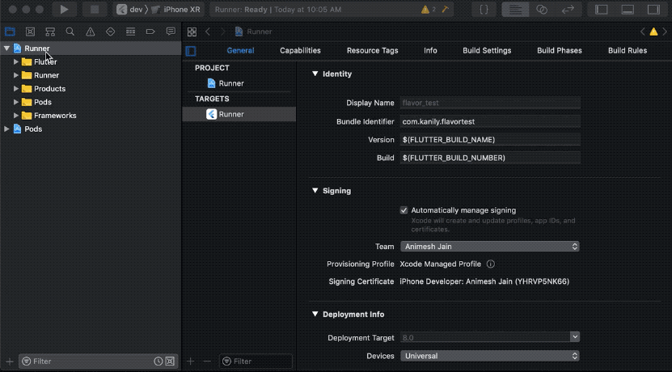Select the Standard editor icon

pyautogui.click(x=515, y=10)
